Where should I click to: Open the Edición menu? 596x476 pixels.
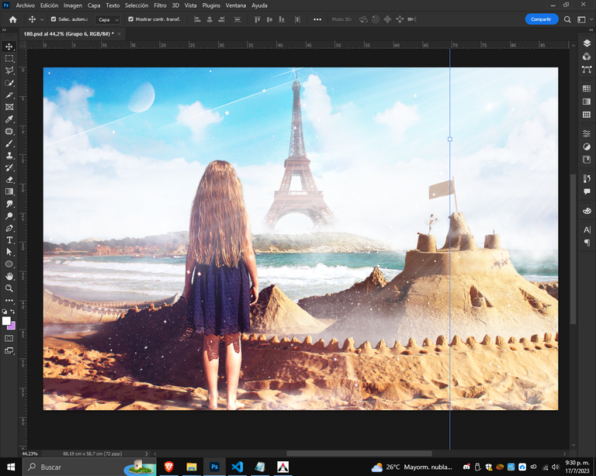click(x=49, y=5)
